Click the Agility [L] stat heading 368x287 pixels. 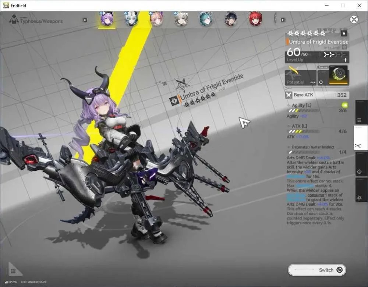(302, 105)
